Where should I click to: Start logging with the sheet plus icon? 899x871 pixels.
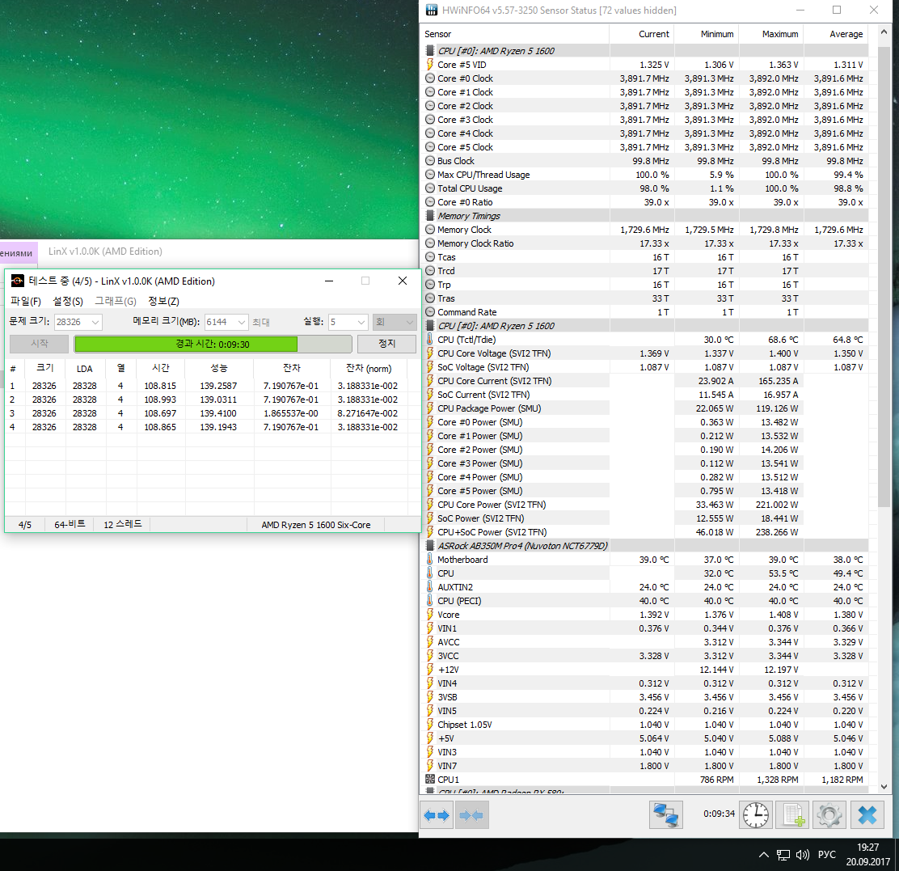pos(791,814)
